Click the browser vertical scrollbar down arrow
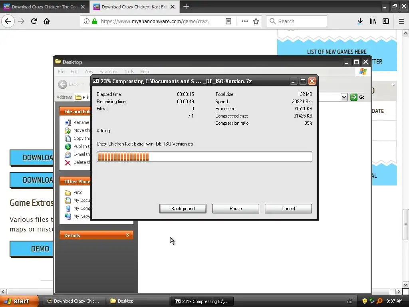The width and height of the screenshot is (409, 307). point(406,285)
